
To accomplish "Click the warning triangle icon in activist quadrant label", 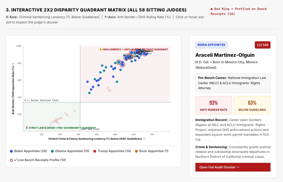I will click(x=101, y=49).
